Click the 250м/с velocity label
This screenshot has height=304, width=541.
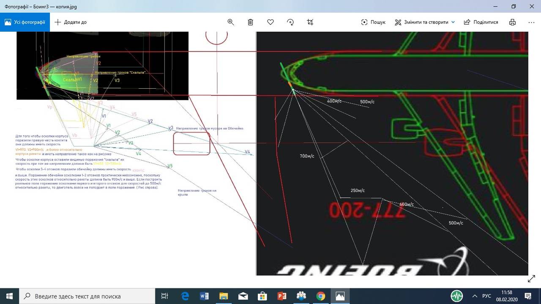358,190
